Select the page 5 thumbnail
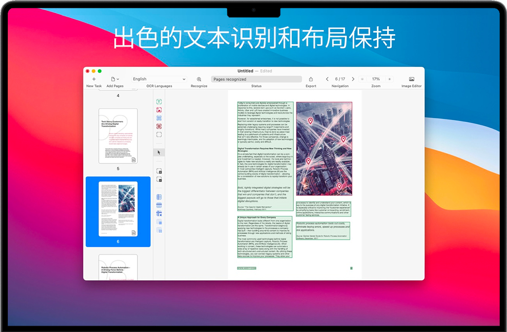This screenshot has width=507, height=332. (x=118, y=136)
